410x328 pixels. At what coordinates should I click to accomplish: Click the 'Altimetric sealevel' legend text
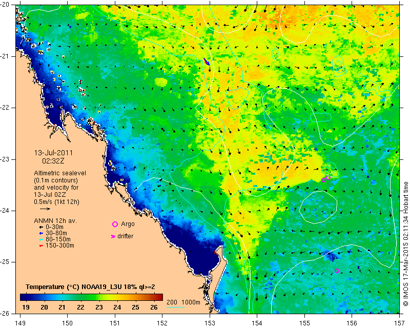60,173
